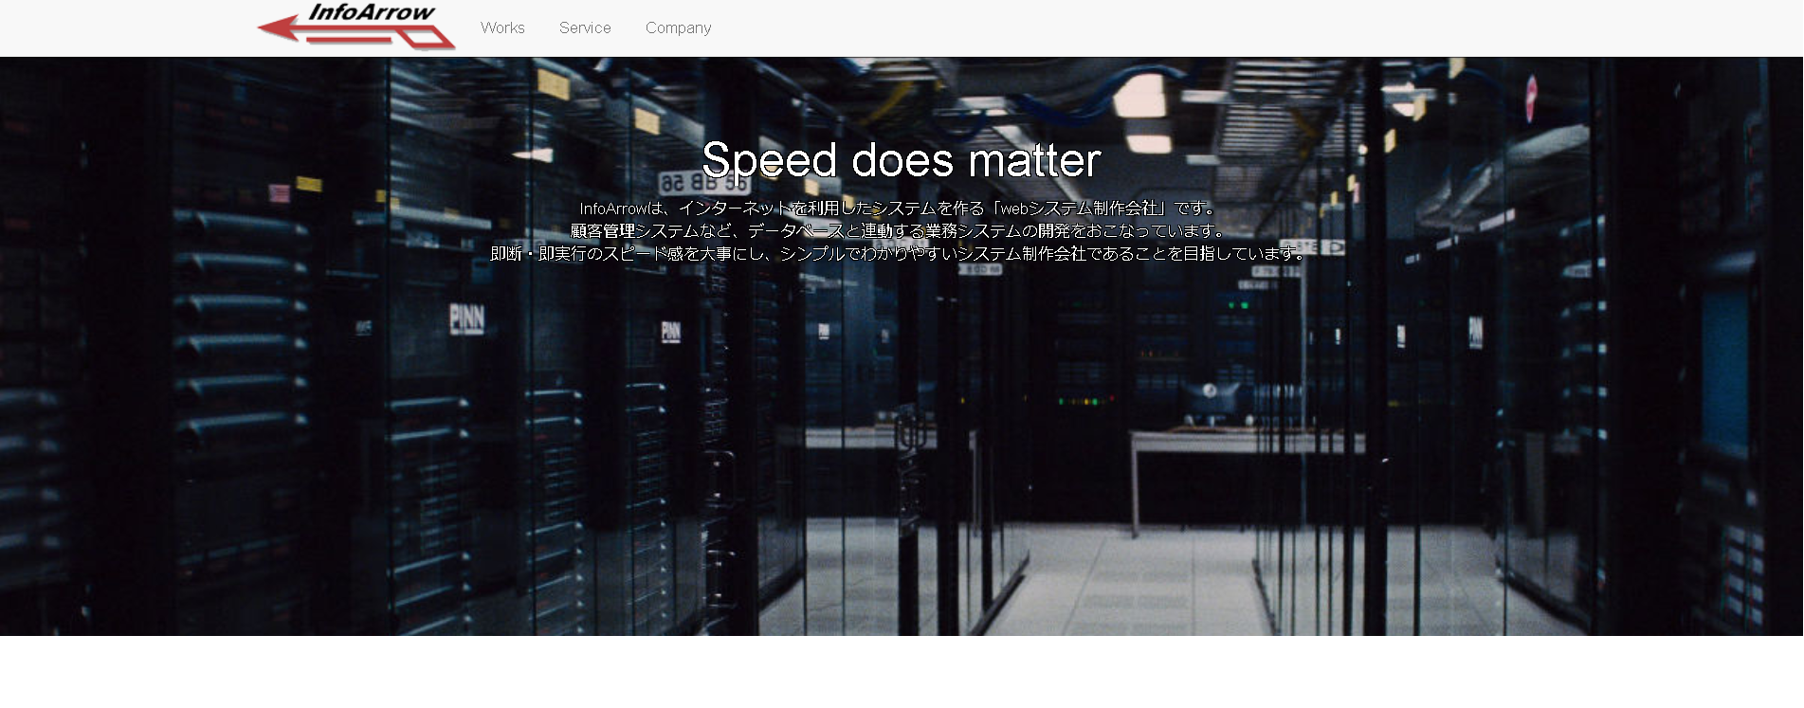
Task: Click the large PINN label on left rack
Action: [x=467, y=319]
